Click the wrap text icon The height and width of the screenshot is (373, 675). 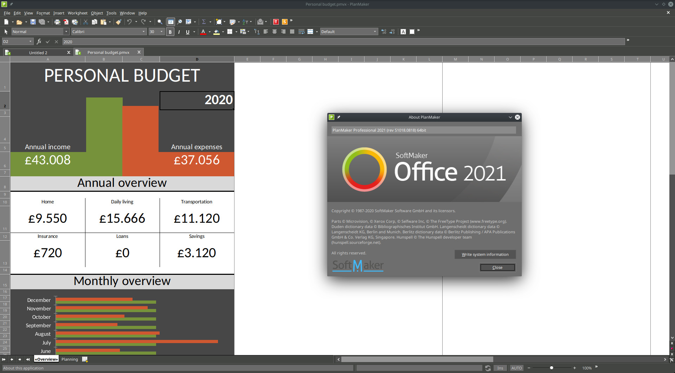[x=301, y=32]
